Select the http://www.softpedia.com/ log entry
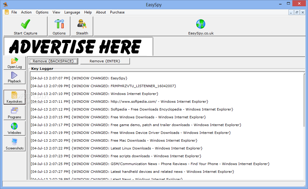 click(119, 102)
